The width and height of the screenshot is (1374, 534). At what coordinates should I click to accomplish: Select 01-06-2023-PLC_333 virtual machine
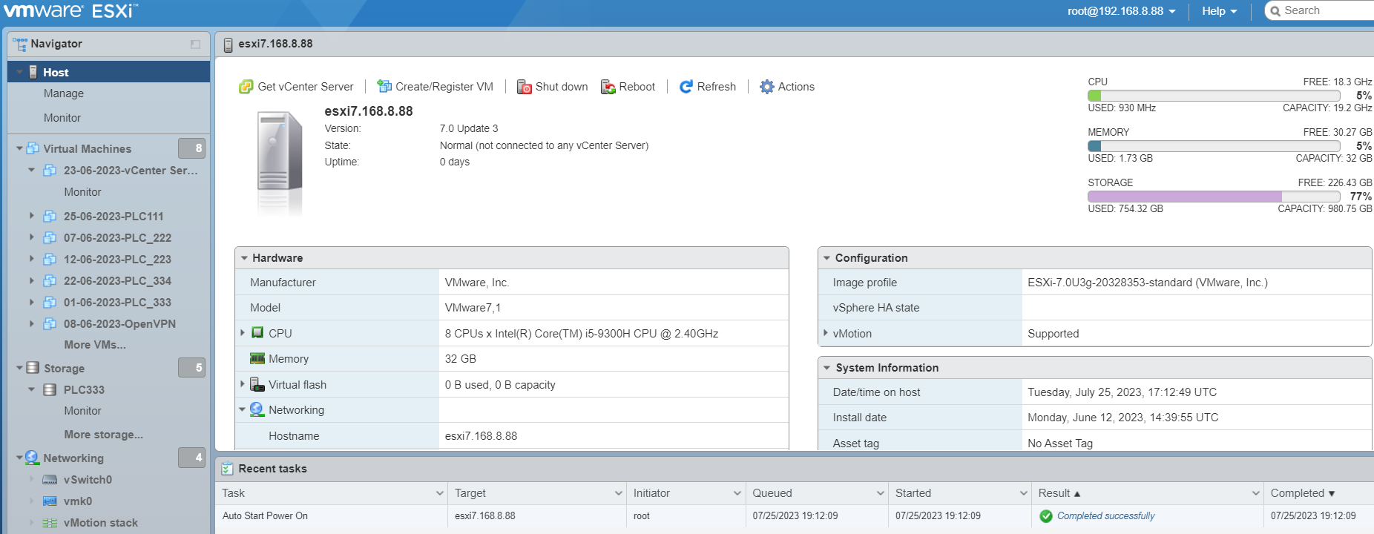117,303
